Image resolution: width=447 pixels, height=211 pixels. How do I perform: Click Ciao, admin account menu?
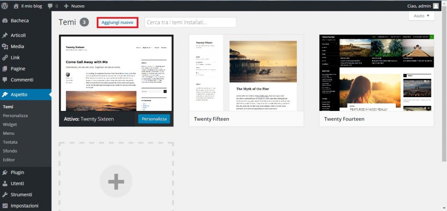420,6
